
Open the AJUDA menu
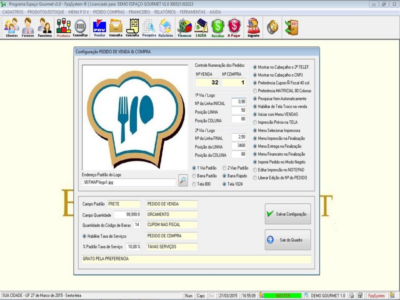[215, 12]
